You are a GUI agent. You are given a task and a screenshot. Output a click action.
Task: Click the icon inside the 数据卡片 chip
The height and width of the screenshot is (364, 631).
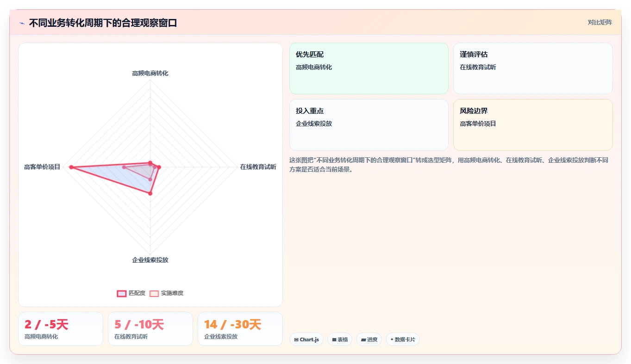tap(392, 339)
